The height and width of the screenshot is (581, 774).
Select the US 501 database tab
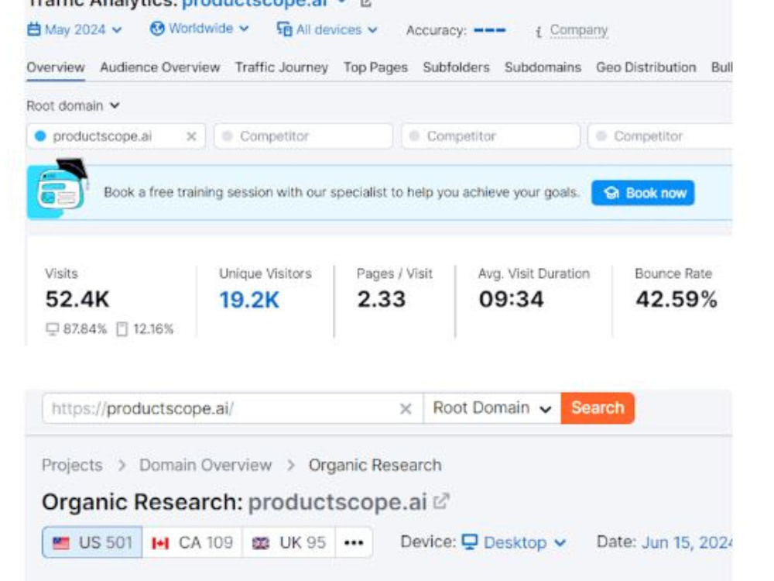point(92,542)
